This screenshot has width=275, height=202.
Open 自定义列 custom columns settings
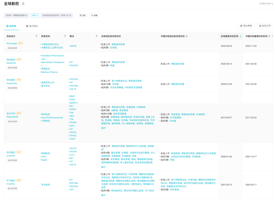click(x=265, y=26)
